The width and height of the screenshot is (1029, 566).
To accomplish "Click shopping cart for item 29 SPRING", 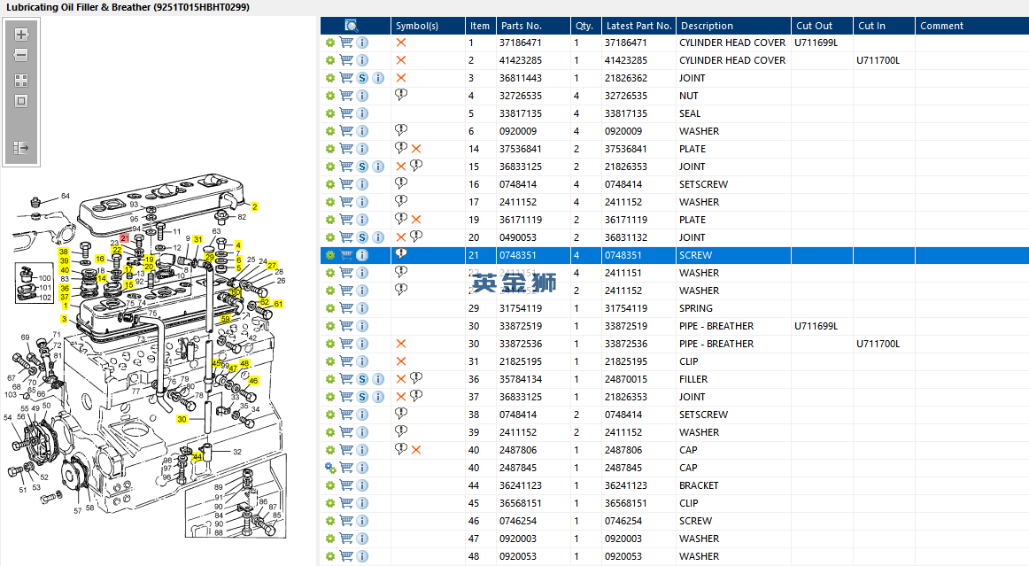I will pyautogui.click(x=346, y=308).
